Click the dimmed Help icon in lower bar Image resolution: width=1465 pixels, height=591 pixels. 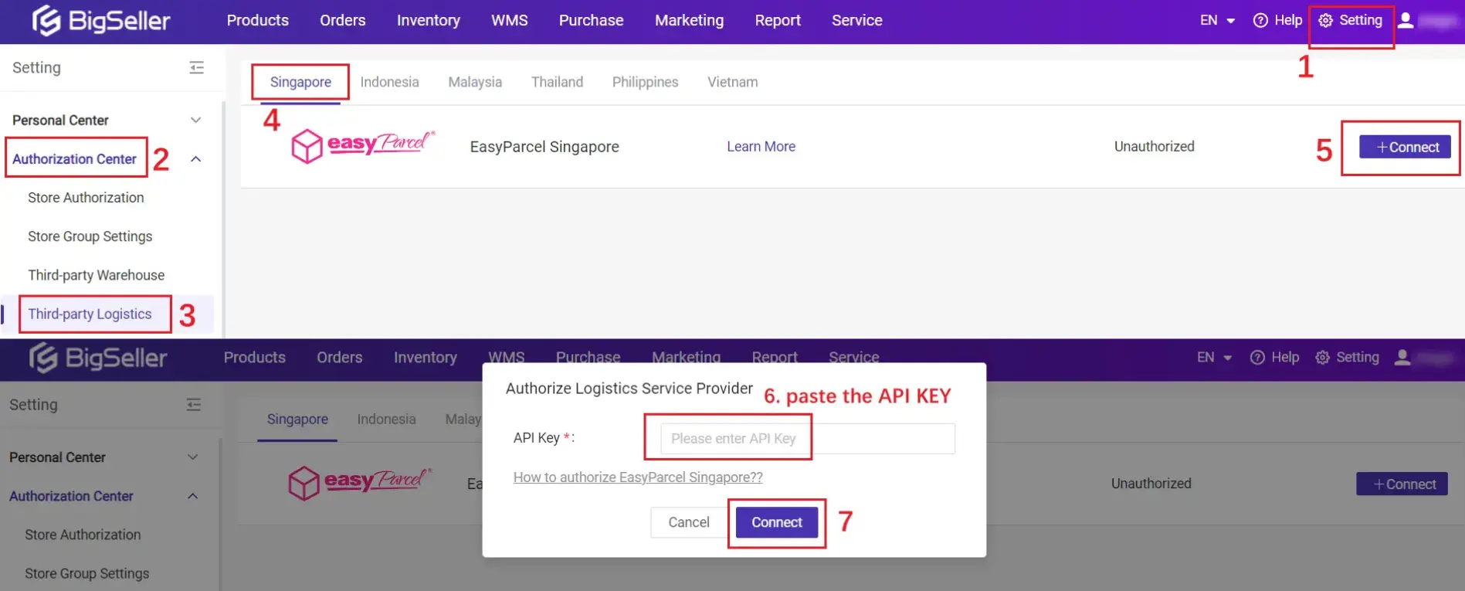tap(1257, 358)
